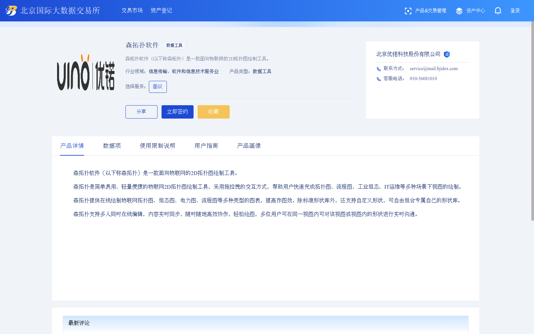534x334 pixels.
Task: Open 资产中心 layers icon
Action: tap(459, 11)
